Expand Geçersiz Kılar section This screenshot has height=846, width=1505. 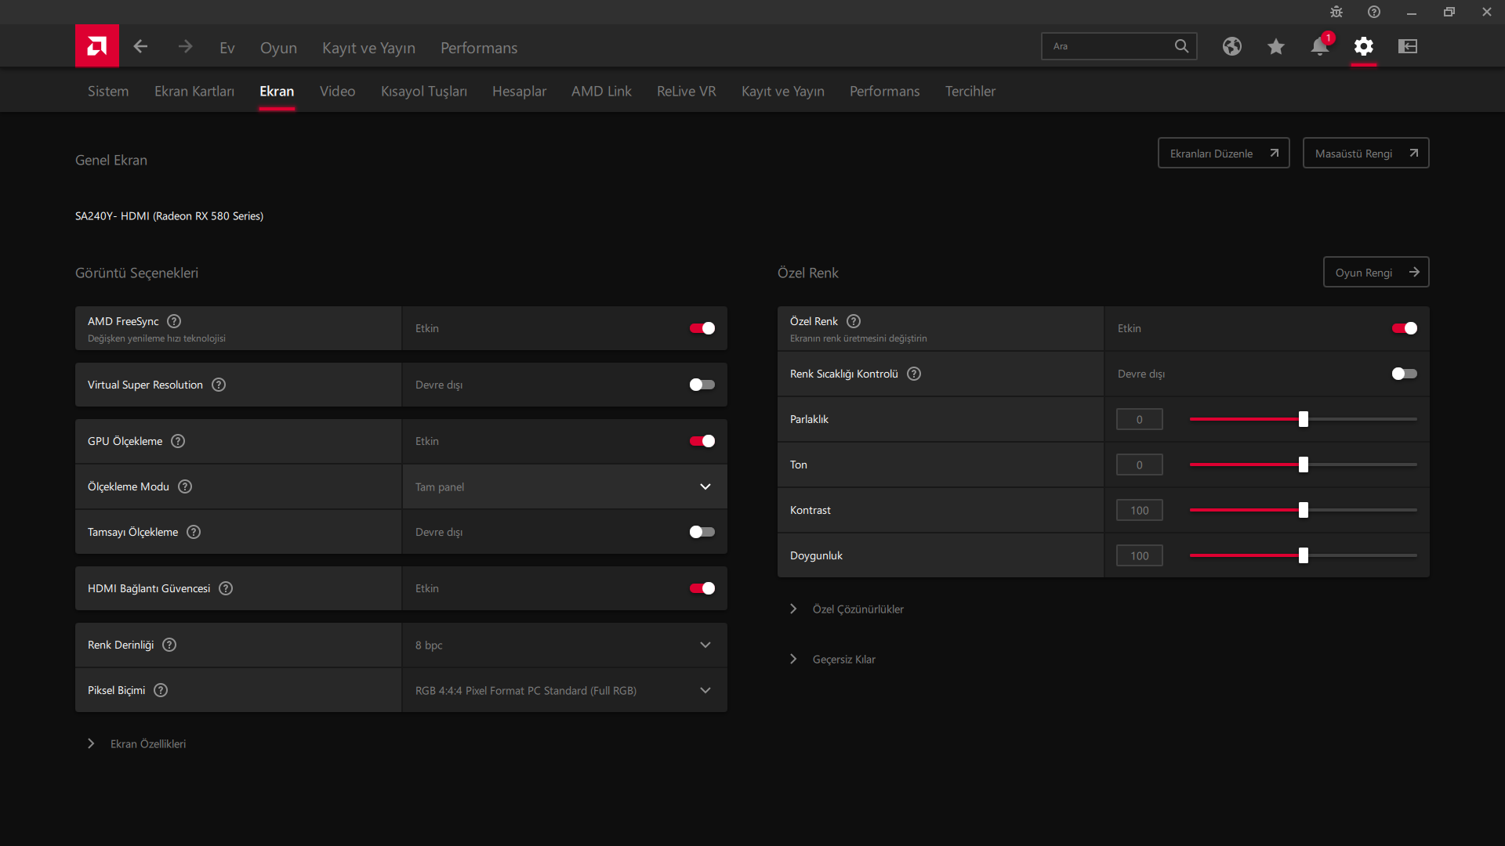pyautogui.click(x=833, y=659)
